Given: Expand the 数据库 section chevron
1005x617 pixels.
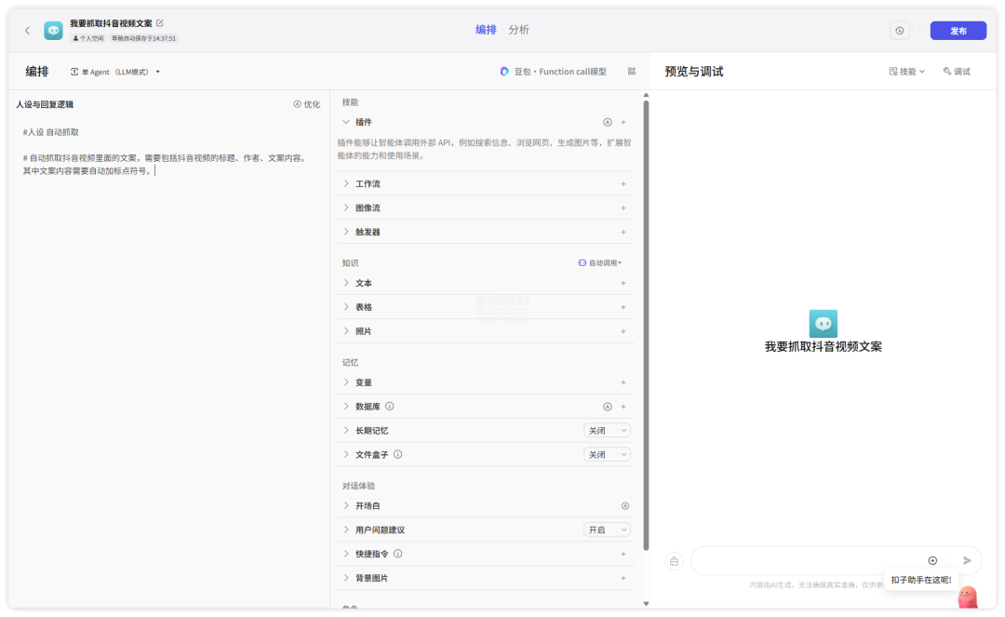Looking at the screenshot, I should (x=346, y=407).
